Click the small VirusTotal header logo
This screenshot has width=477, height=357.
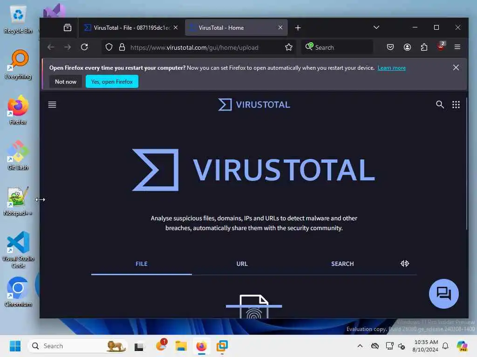click(254, 105)
